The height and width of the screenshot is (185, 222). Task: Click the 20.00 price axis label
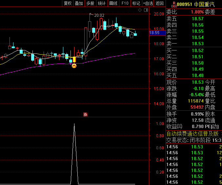point(159,14)
